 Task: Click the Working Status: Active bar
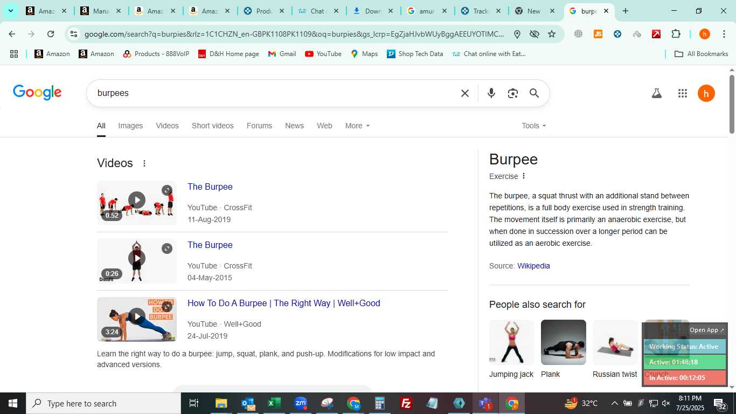(685, 347)
